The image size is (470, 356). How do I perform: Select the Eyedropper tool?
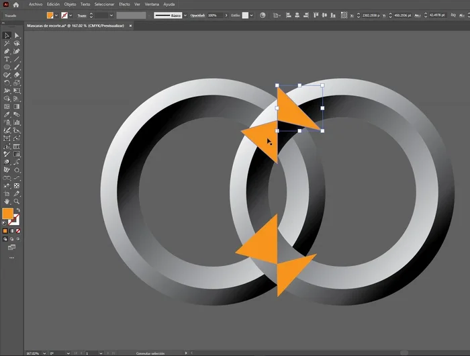pyautogui.click(x=7, y=115)
